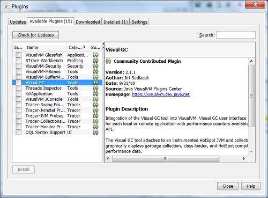
Task: Click the Check for Updates button
Action: (35, 35)
